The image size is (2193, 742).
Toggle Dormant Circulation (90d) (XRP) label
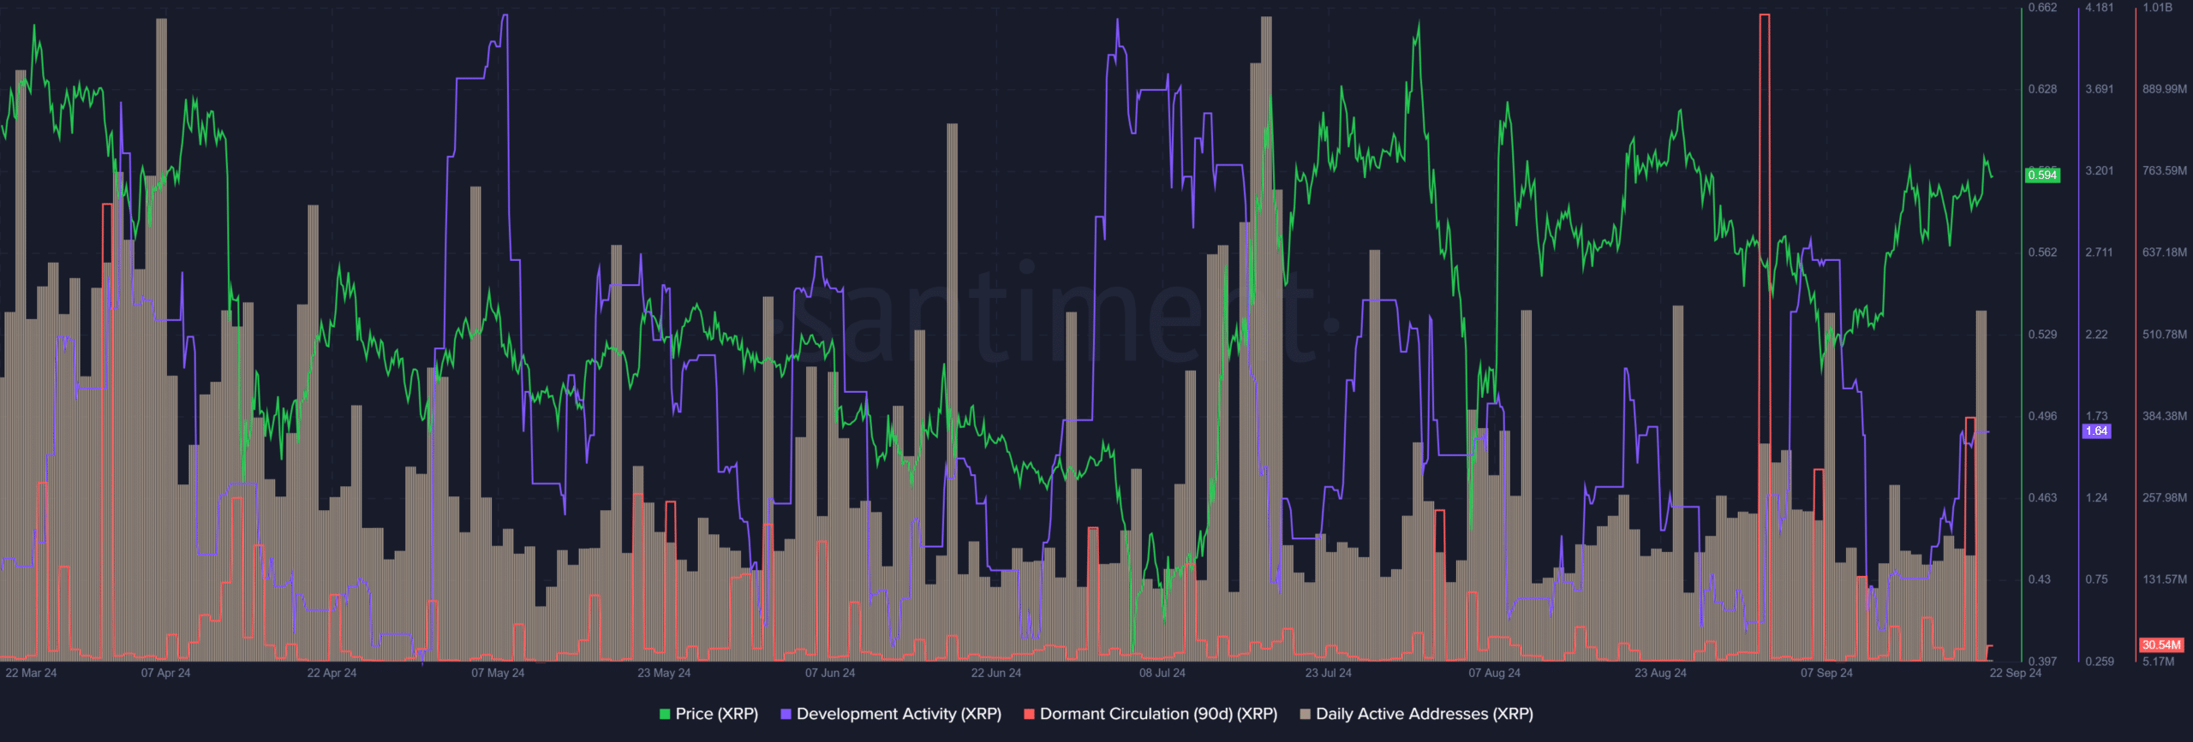(1158, 714)
